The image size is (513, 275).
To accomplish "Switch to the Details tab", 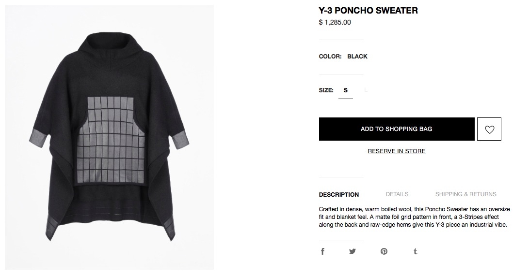I will [x=397, y=194].
